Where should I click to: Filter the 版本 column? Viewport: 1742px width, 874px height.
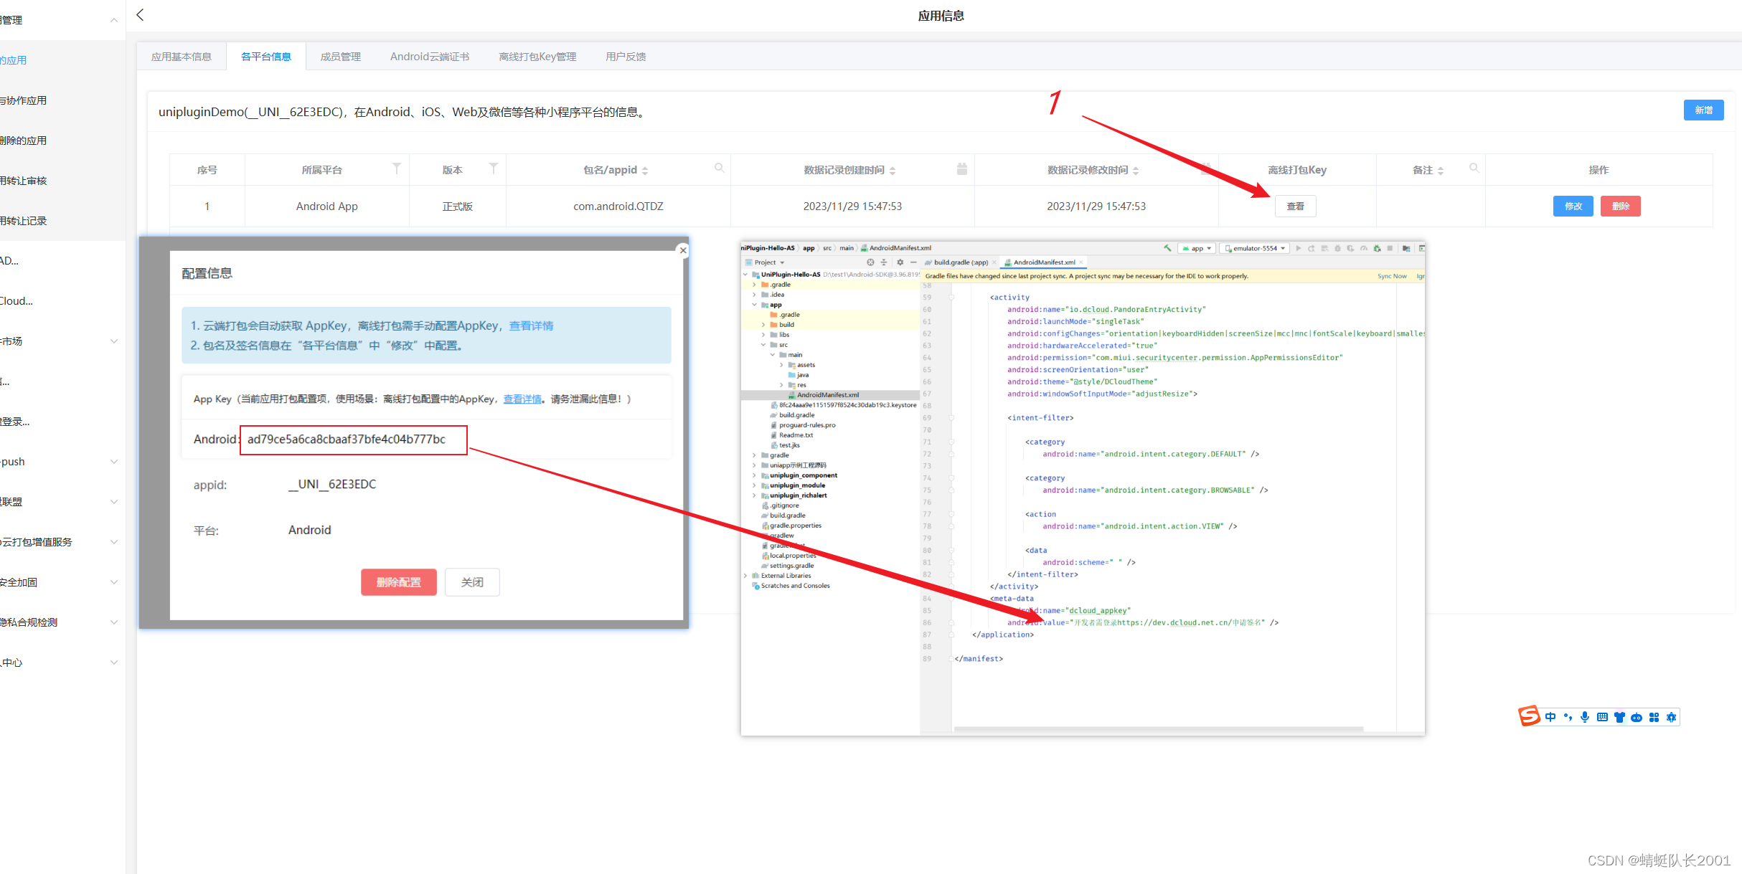(493, 168)
